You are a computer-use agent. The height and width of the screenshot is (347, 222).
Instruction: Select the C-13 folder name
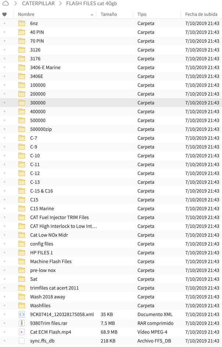pos(35,182)
